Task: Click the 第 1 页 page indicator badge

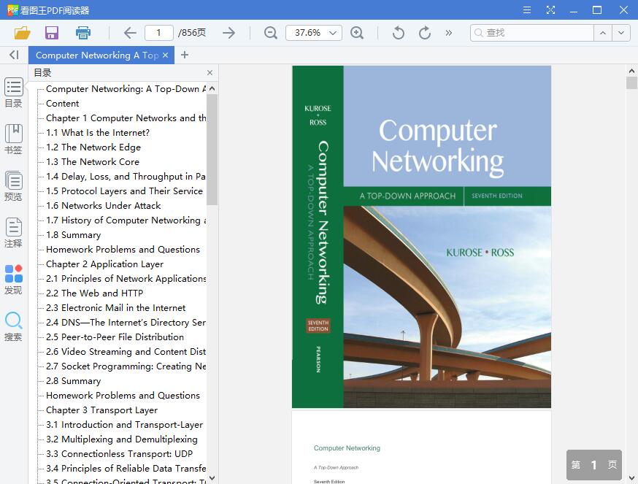Action: [x=593, y=464]
